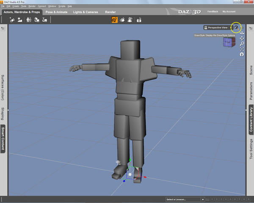The height and width of the screenshot is (203, 254).
Task: Switch to the Lights & Cameras tab
Action: 86,12
